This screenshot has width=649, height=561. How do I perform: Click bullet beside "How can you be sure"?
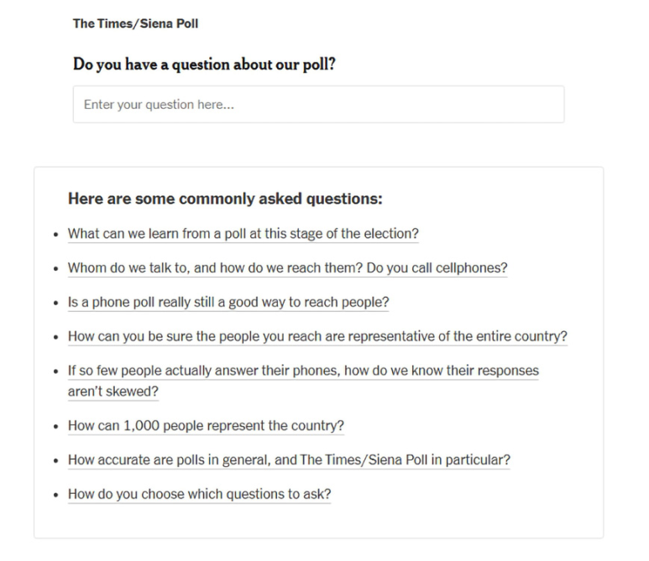point(55,337)
